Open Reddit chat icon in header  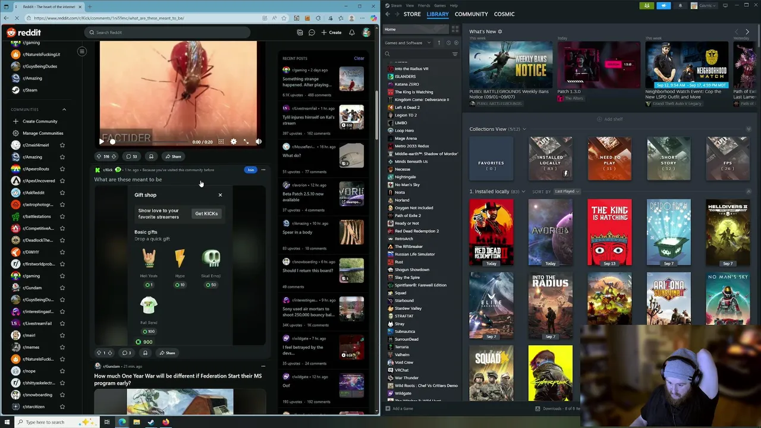(x=312, y=33)
